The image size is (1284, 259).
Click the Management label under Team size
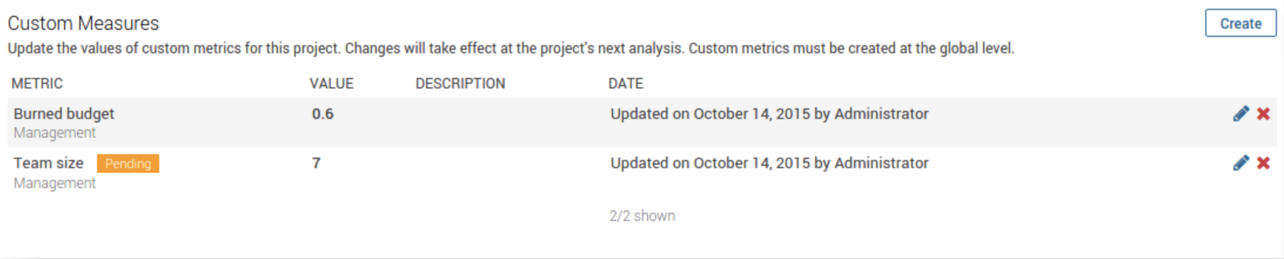[x=55, y=183]
